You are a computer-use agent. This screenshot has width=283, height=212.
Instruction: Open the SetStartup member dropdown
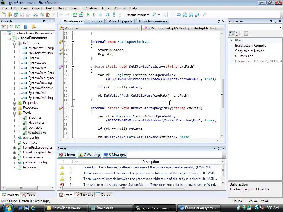pyautogui.click(x=183, y=28)
